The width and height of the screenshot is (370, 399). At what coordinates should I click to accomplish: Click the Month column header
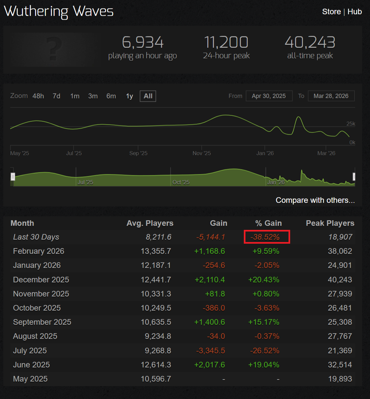[x=22, y=223]
